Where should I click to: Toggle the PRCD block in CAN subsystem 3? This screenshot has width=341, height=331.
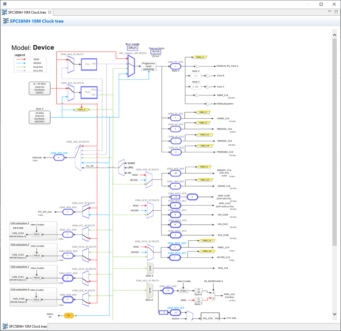[37, 235]
